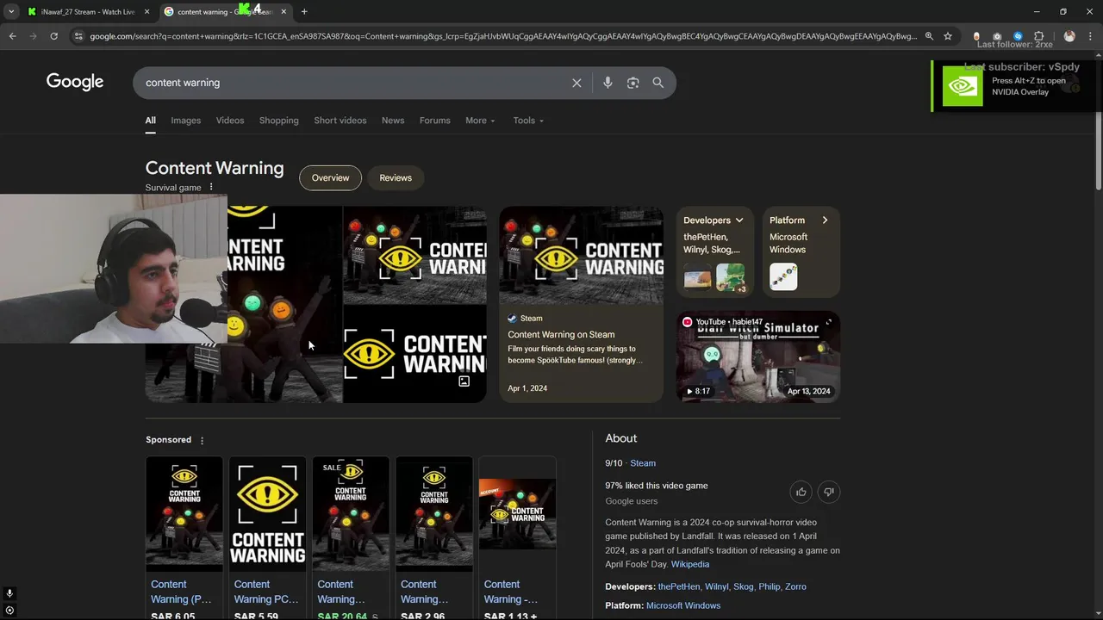Open the yellow eye Content Warning image
Image resolution: width=1103 pixels, height=620 pixels.
coord(267,514)
